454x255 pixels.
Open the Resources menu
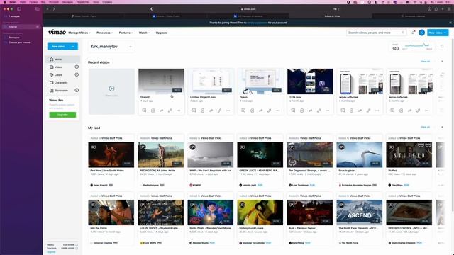pyautogui.click(x=104, y=33)
